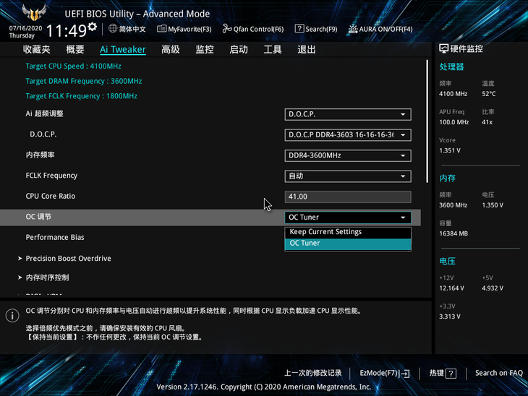Open 内存频率 DDR4-3600MHz dropdown

(x=348, y=155)
